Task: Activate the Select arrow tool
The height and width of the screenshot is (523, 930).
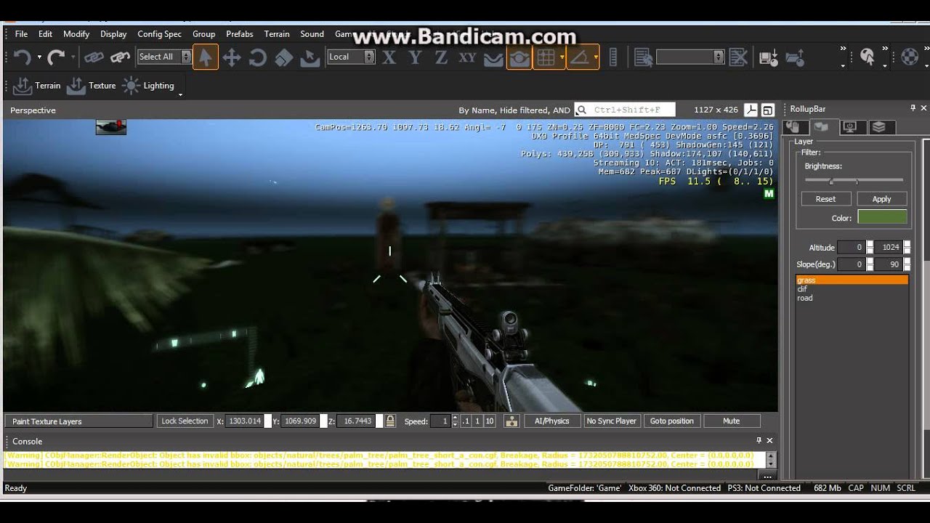Action: 206,57
